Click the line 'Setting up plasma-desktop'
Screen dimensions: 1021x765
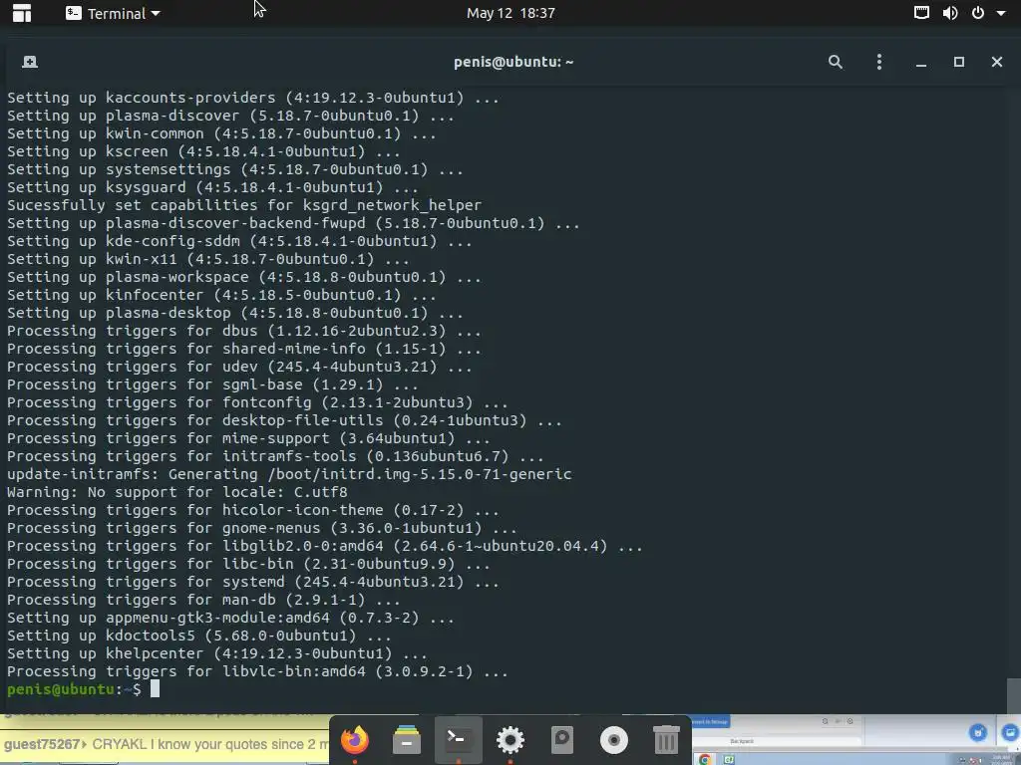(235, 313)
